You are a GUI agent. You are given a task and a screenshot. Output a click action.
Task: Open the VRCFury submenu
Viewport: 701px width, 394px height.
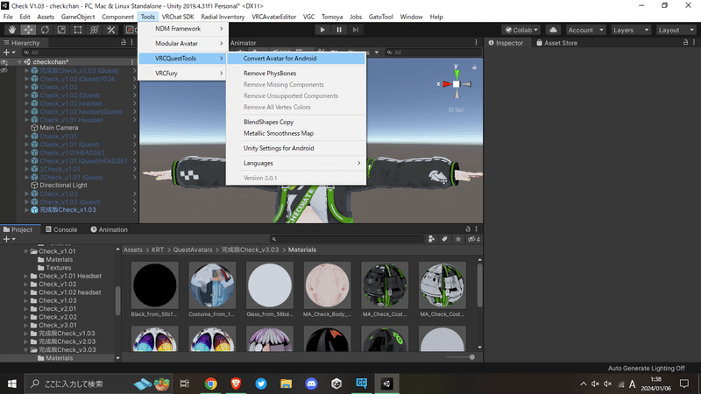(x=183, y=74)
